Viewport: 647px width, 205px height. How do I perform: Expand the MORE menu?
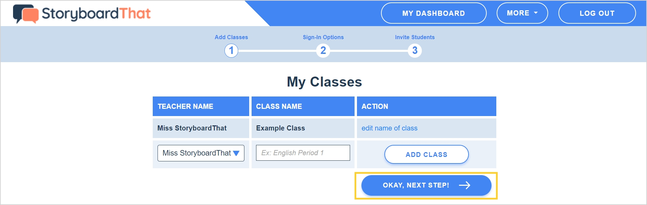(x=522, y=13)
